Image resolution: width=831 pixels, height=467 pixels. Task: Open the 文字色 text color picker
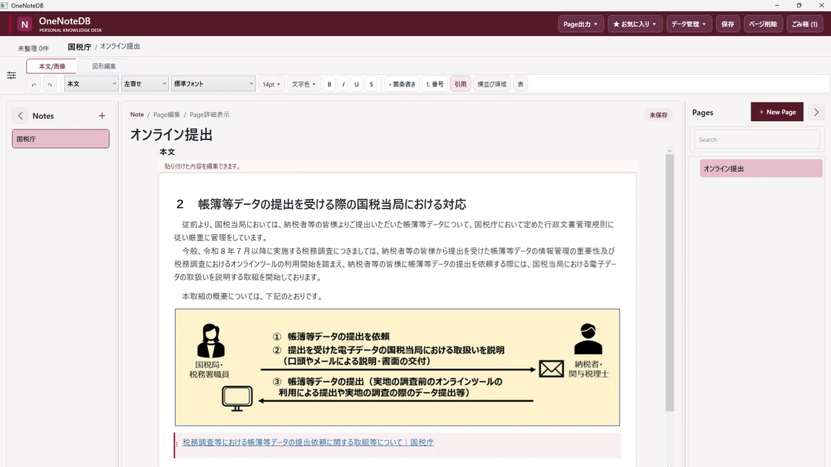tap(303, 84)
